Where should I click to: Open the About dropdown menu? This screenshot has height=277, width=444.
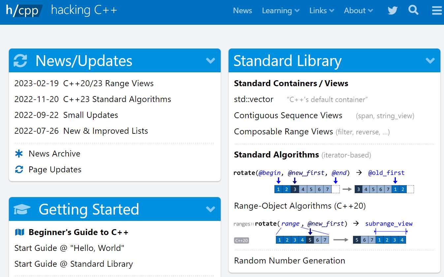pyautogui.click(x=358, y=11)
